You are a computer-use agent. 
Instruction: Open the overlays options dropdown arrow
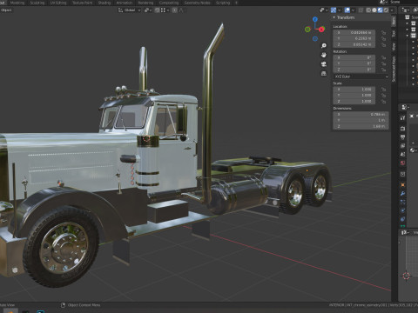(353, 10)
